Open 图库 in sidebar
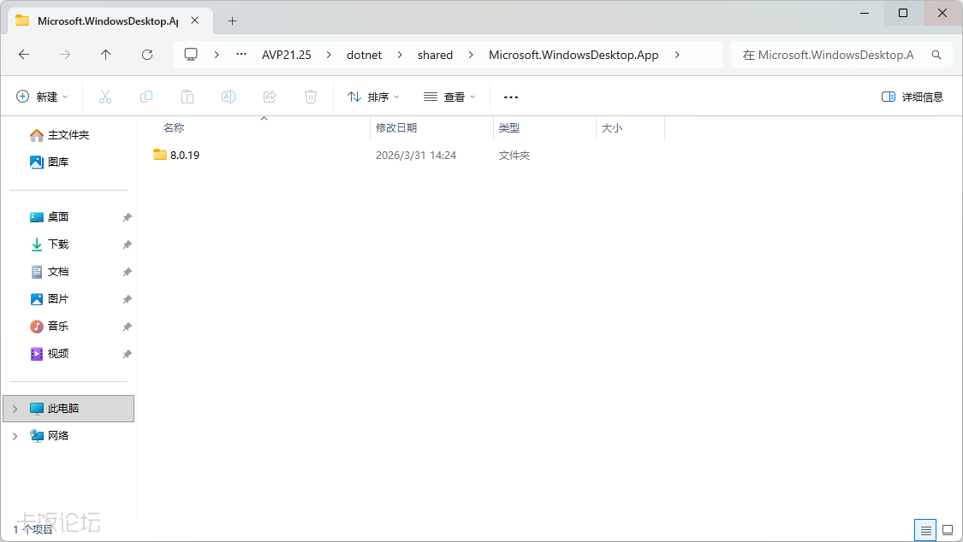 (x=49, y=162)
